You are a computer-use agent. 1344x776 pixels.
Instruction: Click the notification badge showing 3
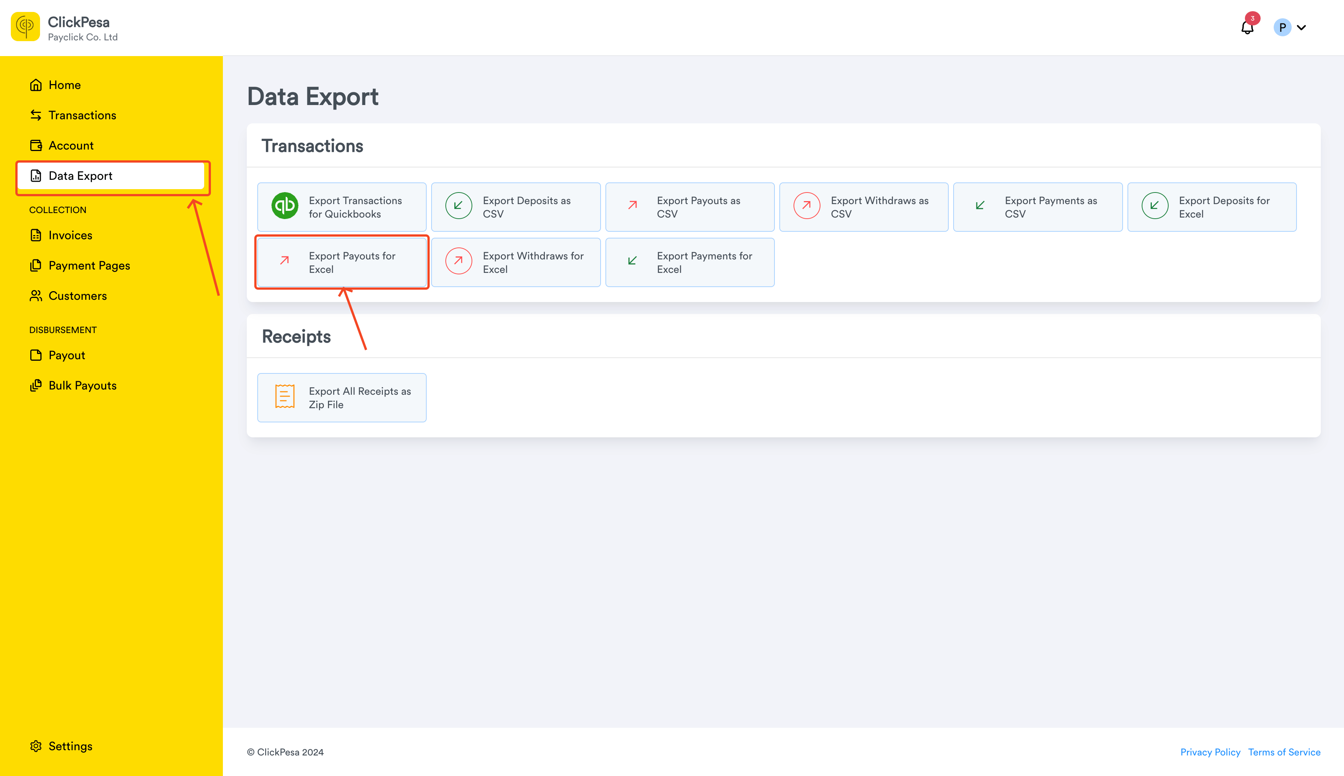[x=1252, y=18]
